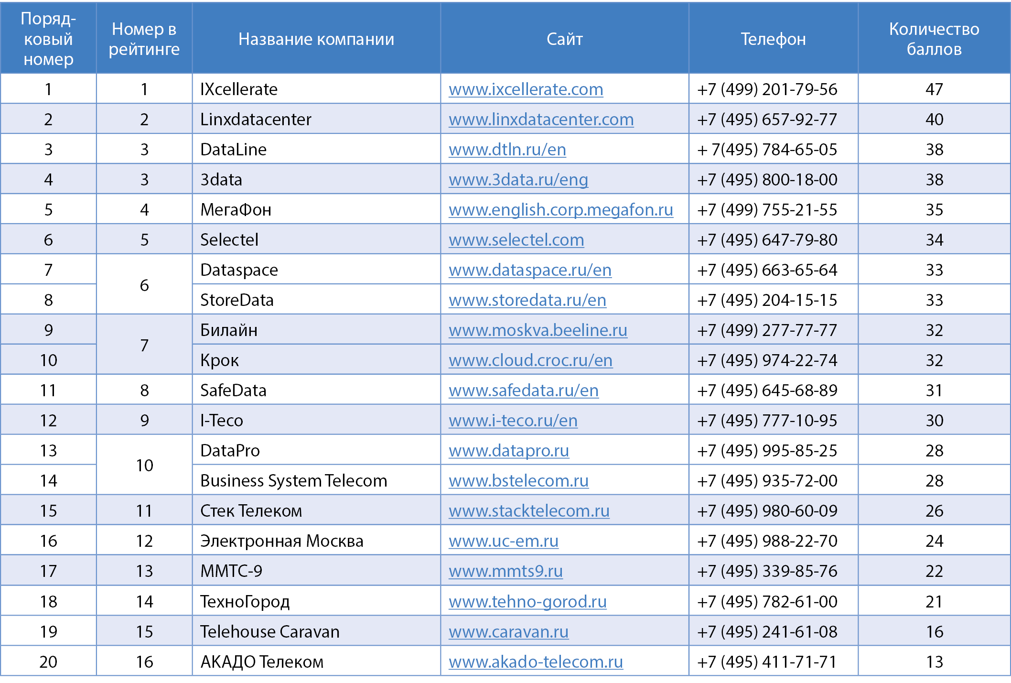Screen dimensions: 1011x683
Task: Click the Telehouse Caravan phone number cell
Action: pyautogui.click(x=767, y=632)
